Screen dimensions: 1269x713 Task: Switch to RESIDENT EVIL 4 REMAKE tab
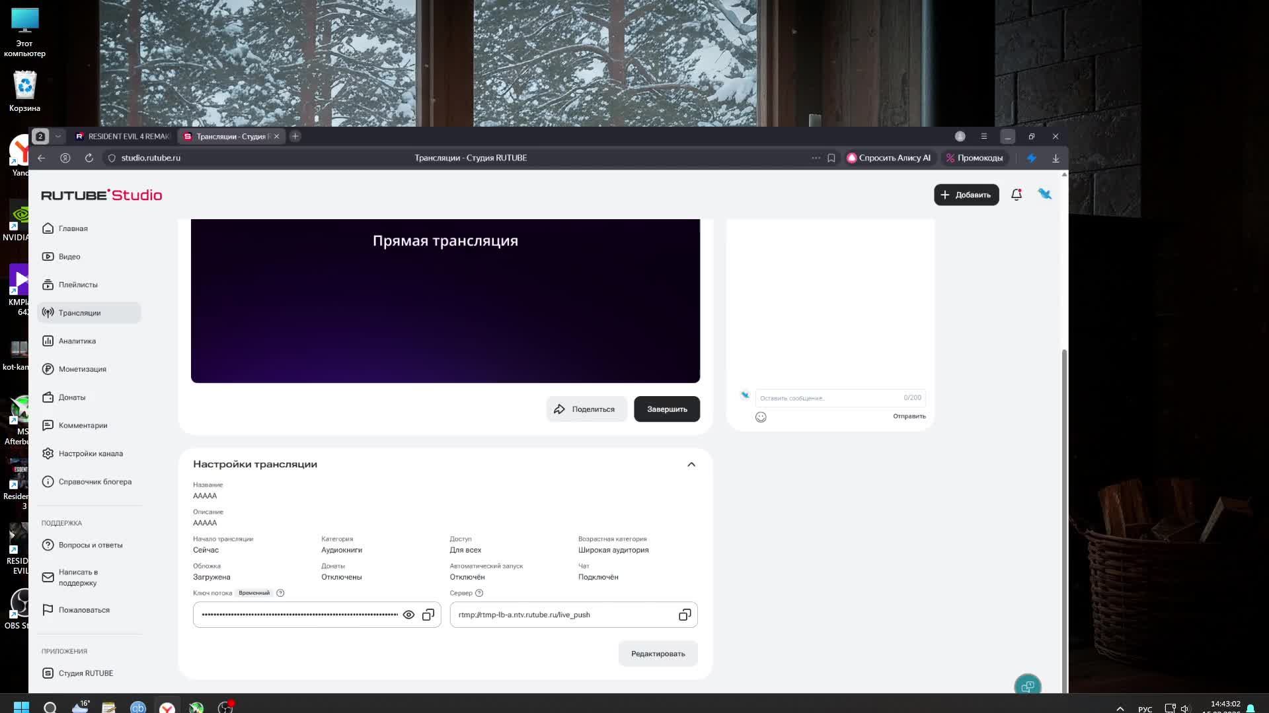[123, 137]
